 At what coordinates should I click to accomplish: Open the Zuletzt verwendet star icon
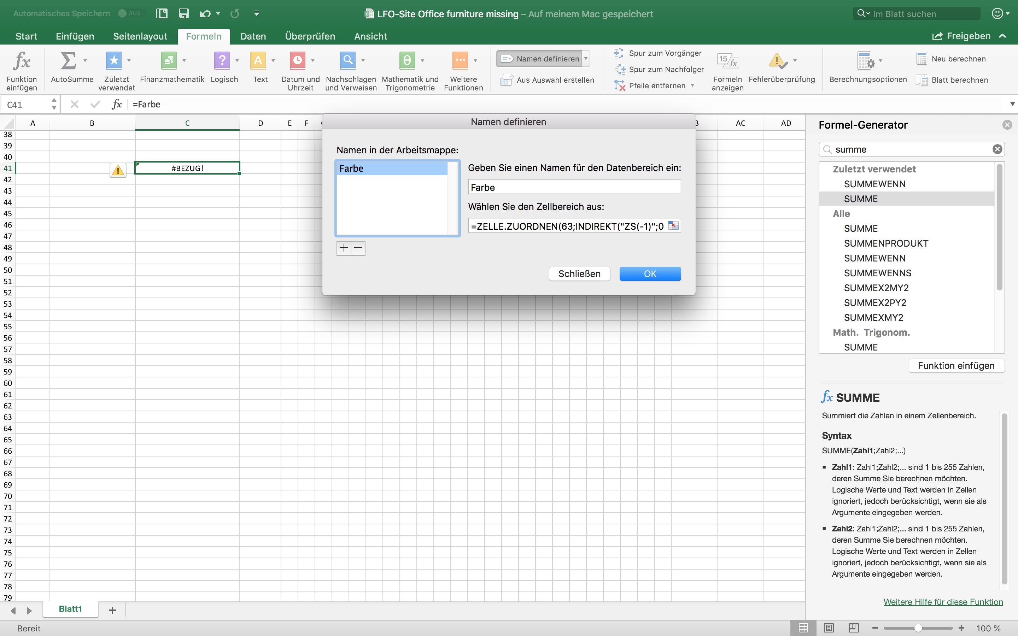point(113,61)
